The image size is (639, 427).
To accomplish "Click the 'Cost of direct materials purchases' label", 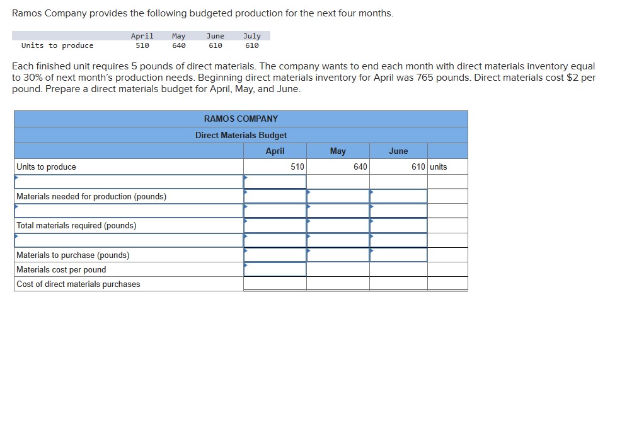I will pyautogui.click(x=78, y=284).
